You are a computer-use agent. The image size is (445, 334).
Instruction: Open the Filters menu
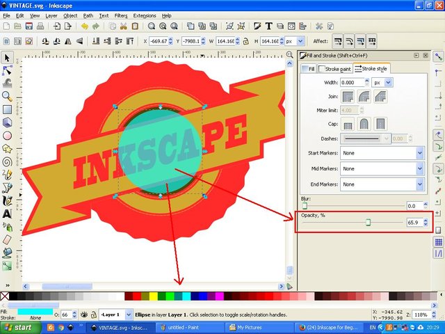[x=121, y=15]
